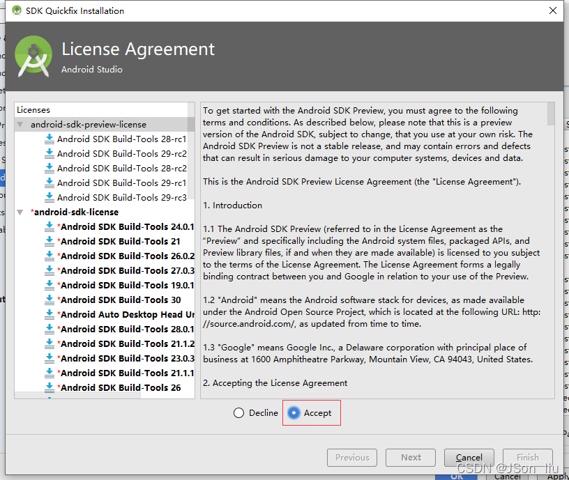The image size is (569, 480).
Task: Click download icon for Build-Tools 28-rc1
Action: tap(49, 139)
